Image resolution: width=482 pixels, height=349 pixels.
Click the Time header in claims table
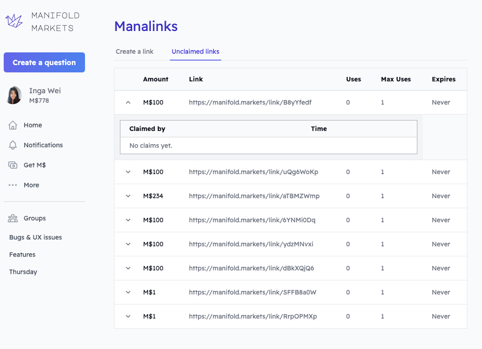[319, 129]
